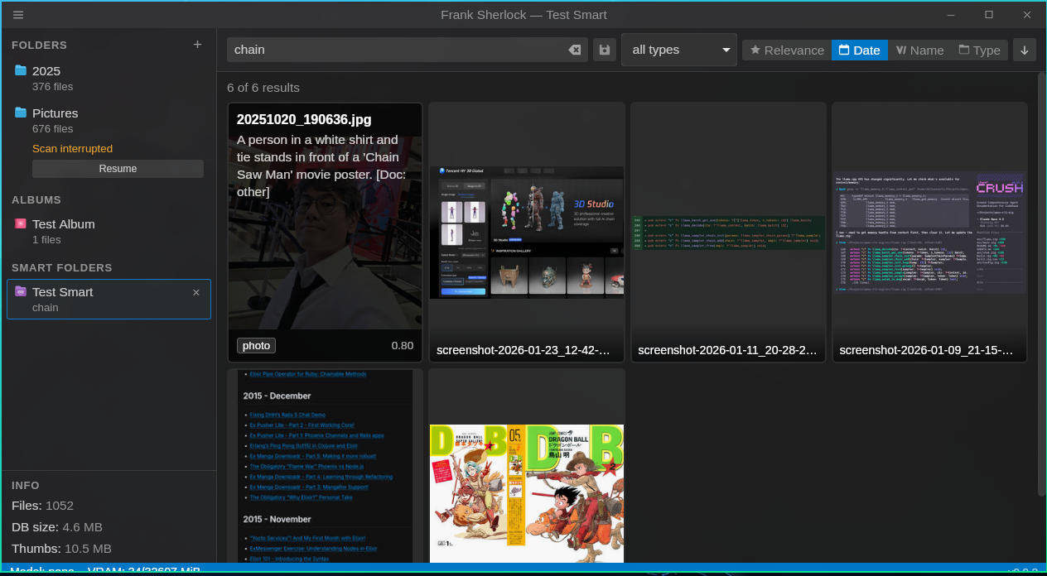Remove the Test Smart folder

(196, 292)
